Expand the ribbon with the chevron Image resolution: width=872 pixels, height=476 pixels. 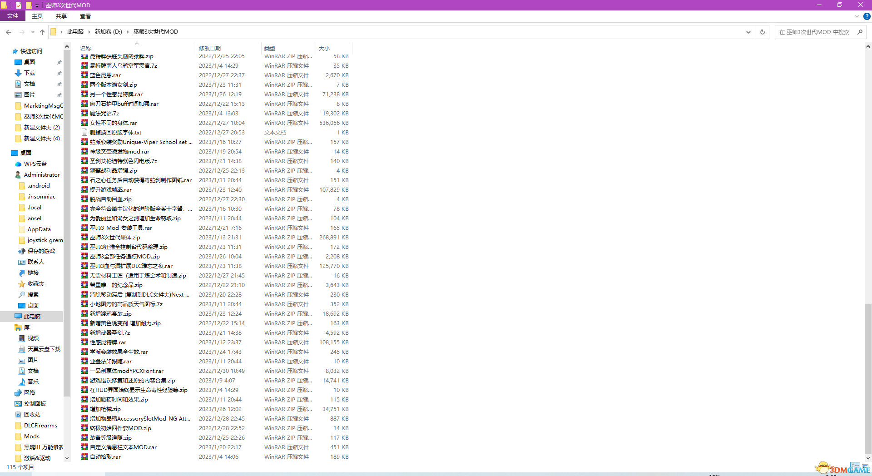[x=857, y=16]
